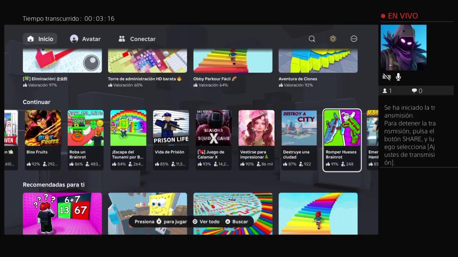Switch to the Avatar tab
The image size is (458, 257).
85,39
